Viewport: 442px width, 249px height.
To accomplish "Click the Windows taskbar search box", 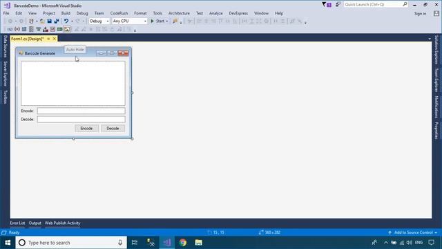I will [71, 243].
